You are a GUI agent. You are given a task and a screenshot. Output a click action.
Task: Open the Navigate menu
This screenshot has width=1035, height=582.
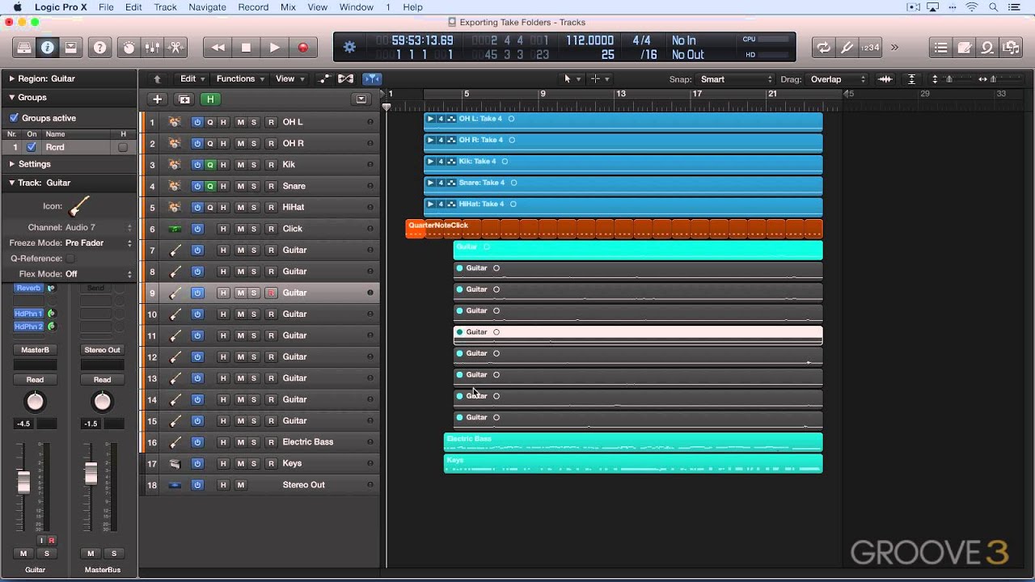tap(207, 7)
